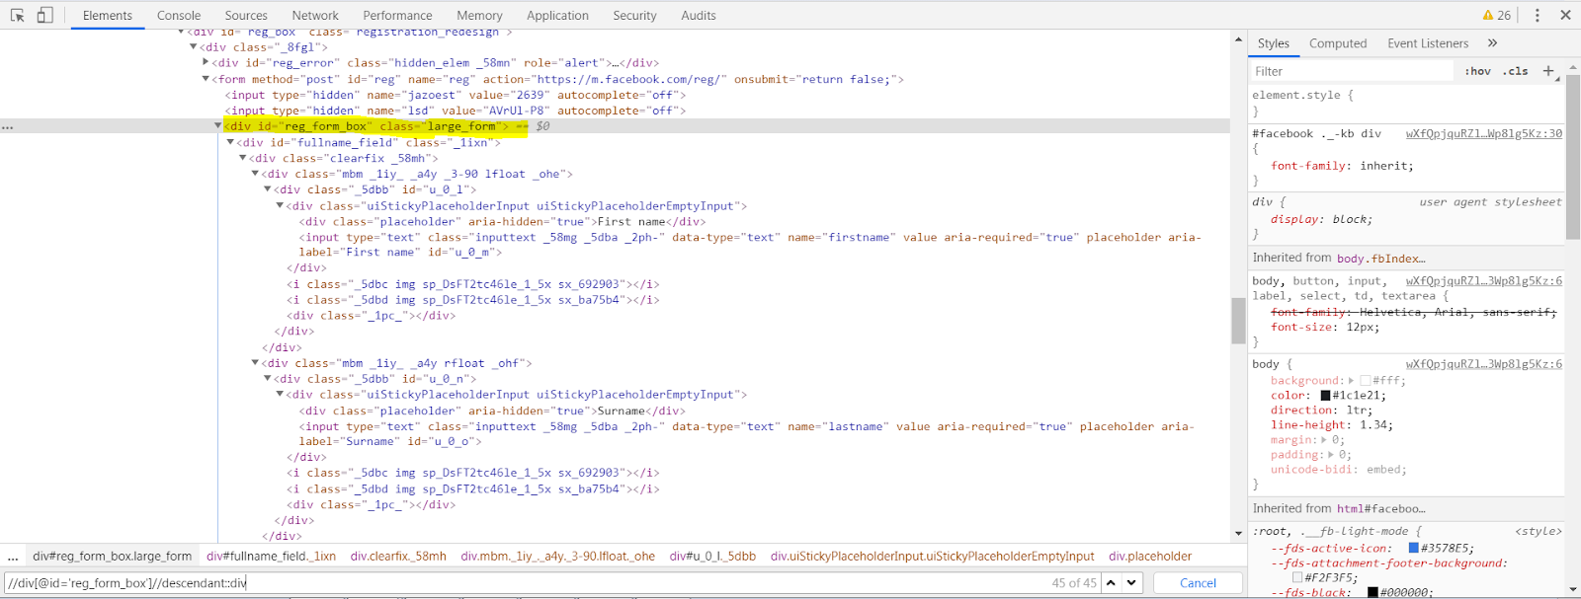
Task: Open the DevTools three-dot customize menu
Action: [x=1537, y=15]
